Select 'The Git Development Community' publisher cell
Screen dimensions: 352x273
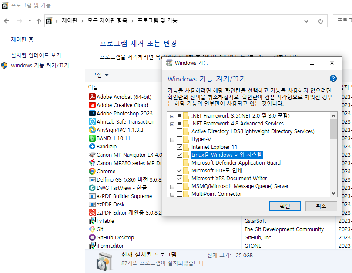pos(284,229)
